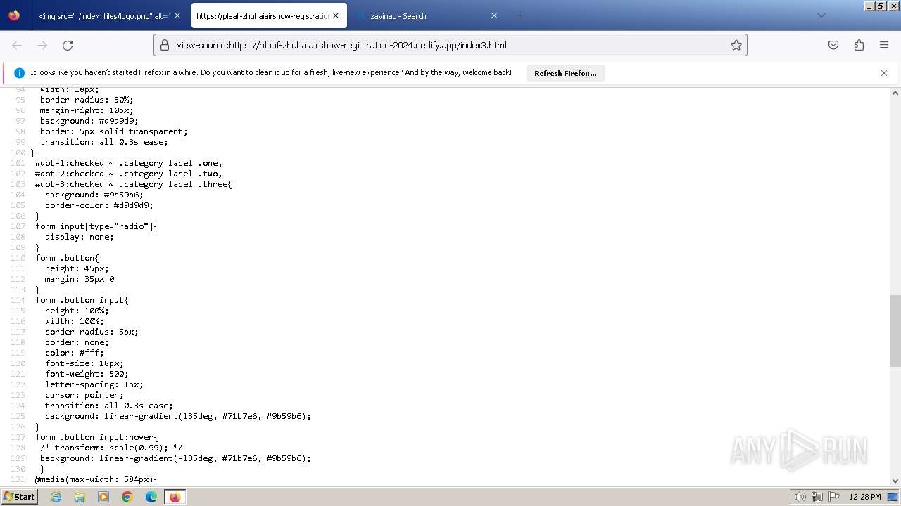Click the network tray icon
Screen dimensions: 901x506
(x=817, y=497)
